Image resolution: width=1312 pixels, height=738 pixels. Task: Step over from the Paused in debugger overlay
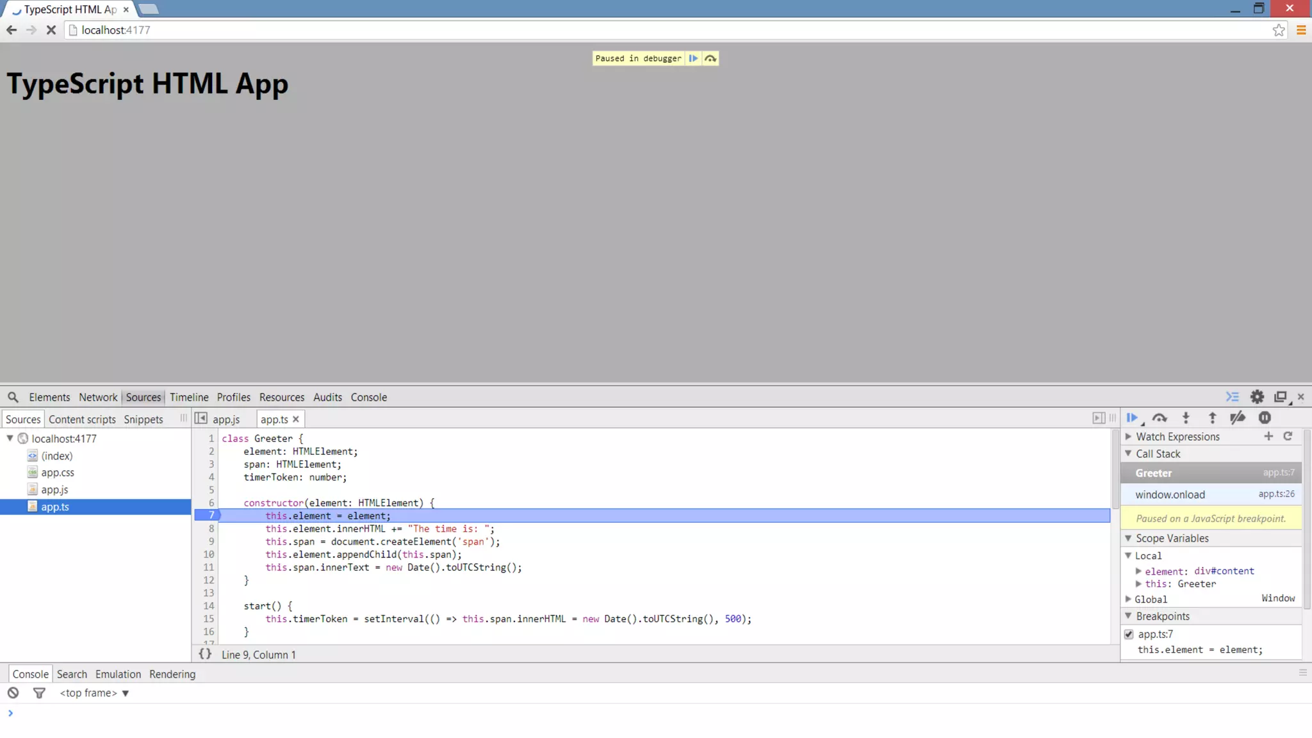[710, 58]
